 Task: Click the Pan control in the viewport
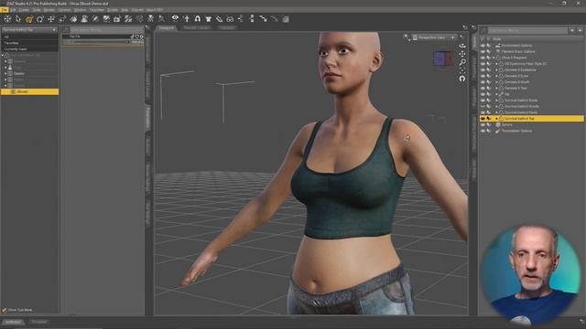tap(462, 54)
